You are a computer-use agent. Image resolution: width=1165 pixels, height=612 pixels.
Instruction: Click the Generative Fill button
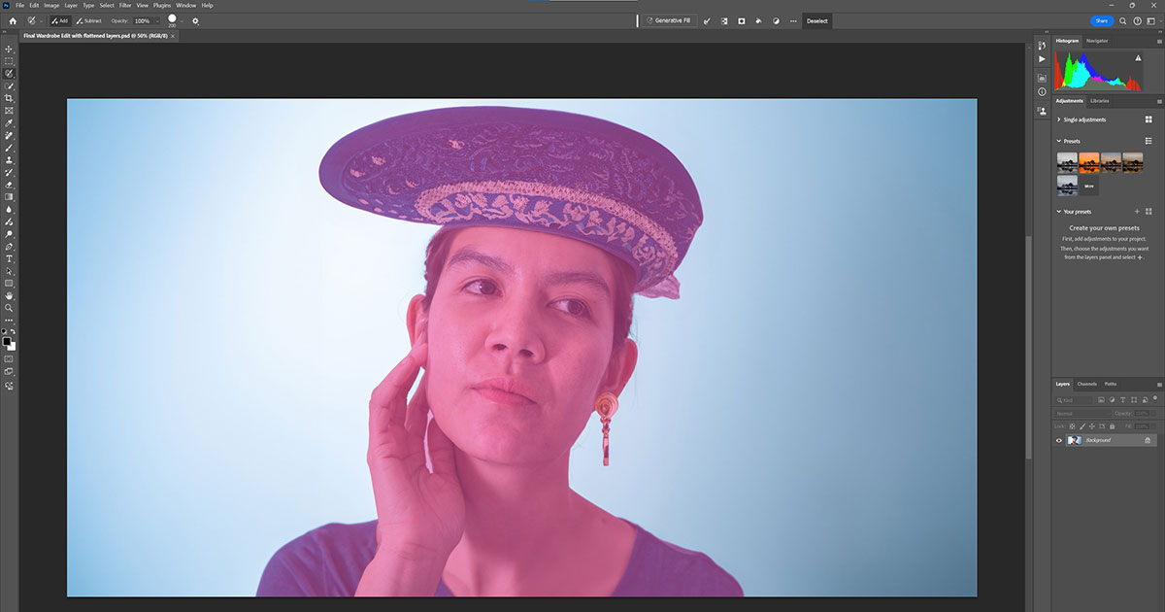coord(670,20)
